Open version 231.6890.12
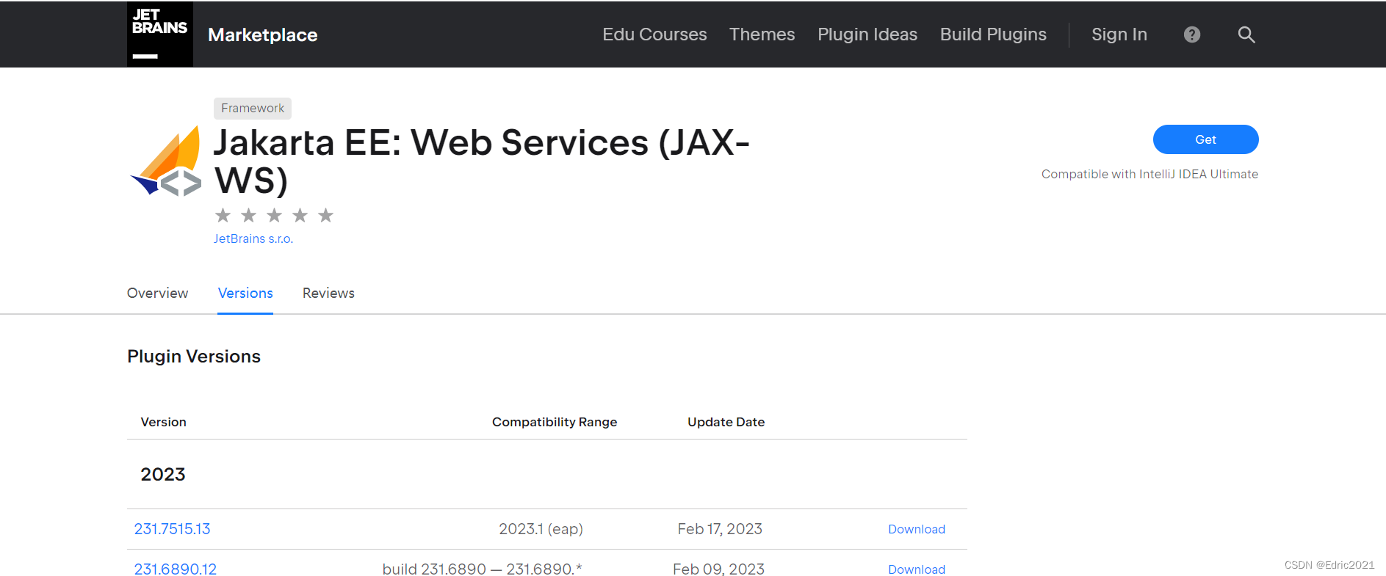This screenshot has width=1386, height=576. 175,569
